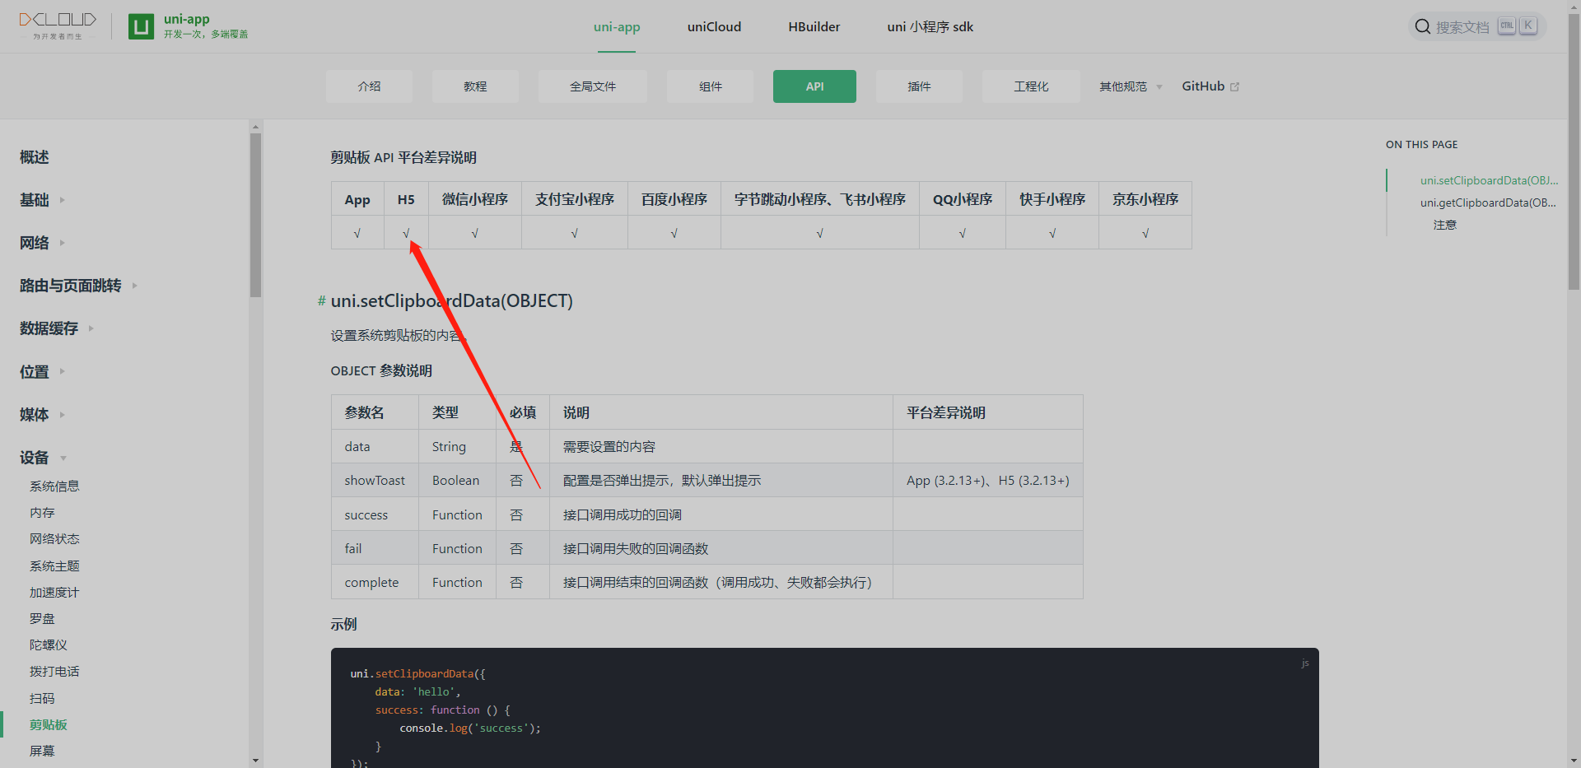Click the green uni-app square logo

[141, 26]
